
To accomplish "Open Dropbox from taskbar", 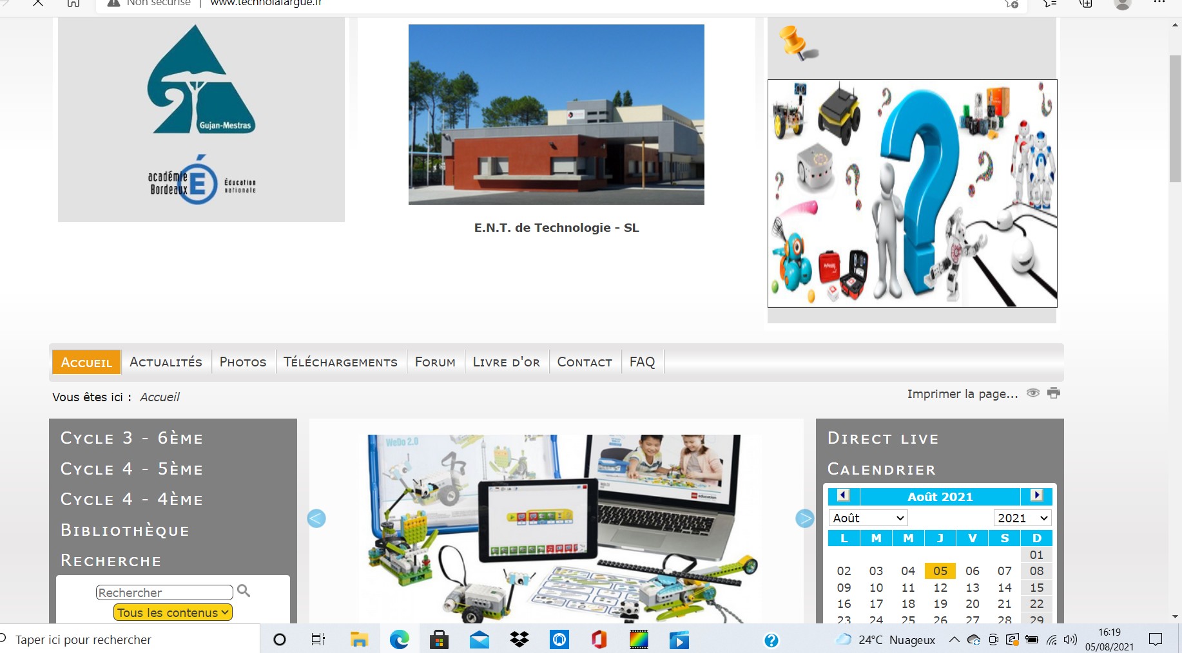I will coord(519,639).
